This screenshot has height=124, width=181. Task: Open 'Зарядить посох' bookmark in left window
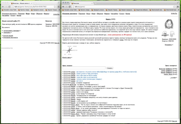37,10
